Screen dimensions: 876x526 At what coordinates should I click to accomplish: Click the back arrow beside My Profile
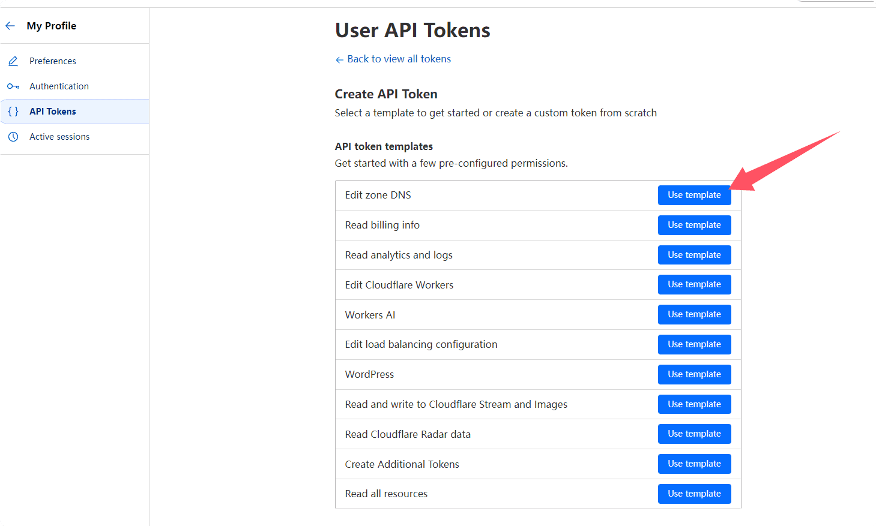(x=10, y=26)
